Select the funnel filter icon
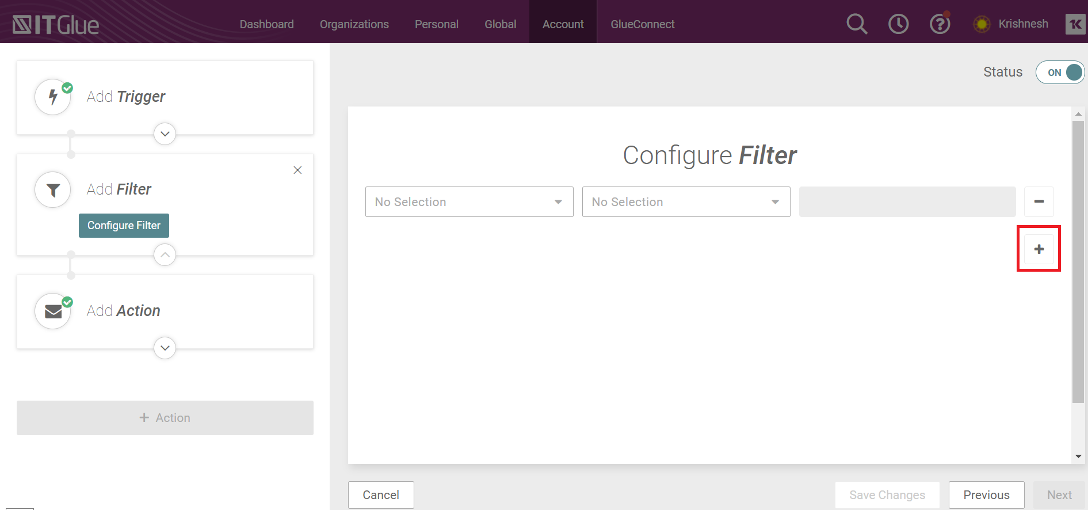The height and width of the screenshot is (510, 1088). coord(53,189)
